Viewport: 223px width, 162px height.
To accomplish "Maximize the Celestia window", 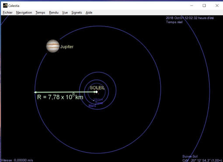I will [x=204, y=6].
